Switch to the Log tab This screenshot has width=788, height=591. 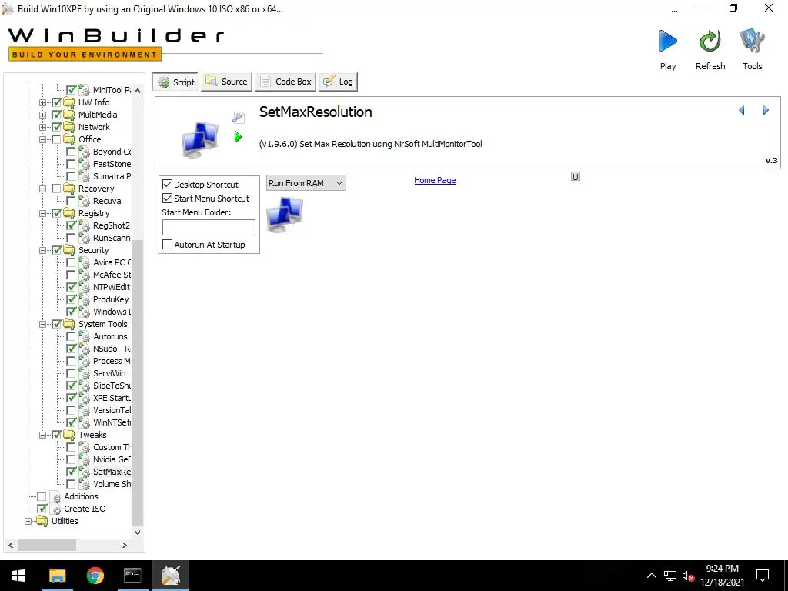click(339, 82)
